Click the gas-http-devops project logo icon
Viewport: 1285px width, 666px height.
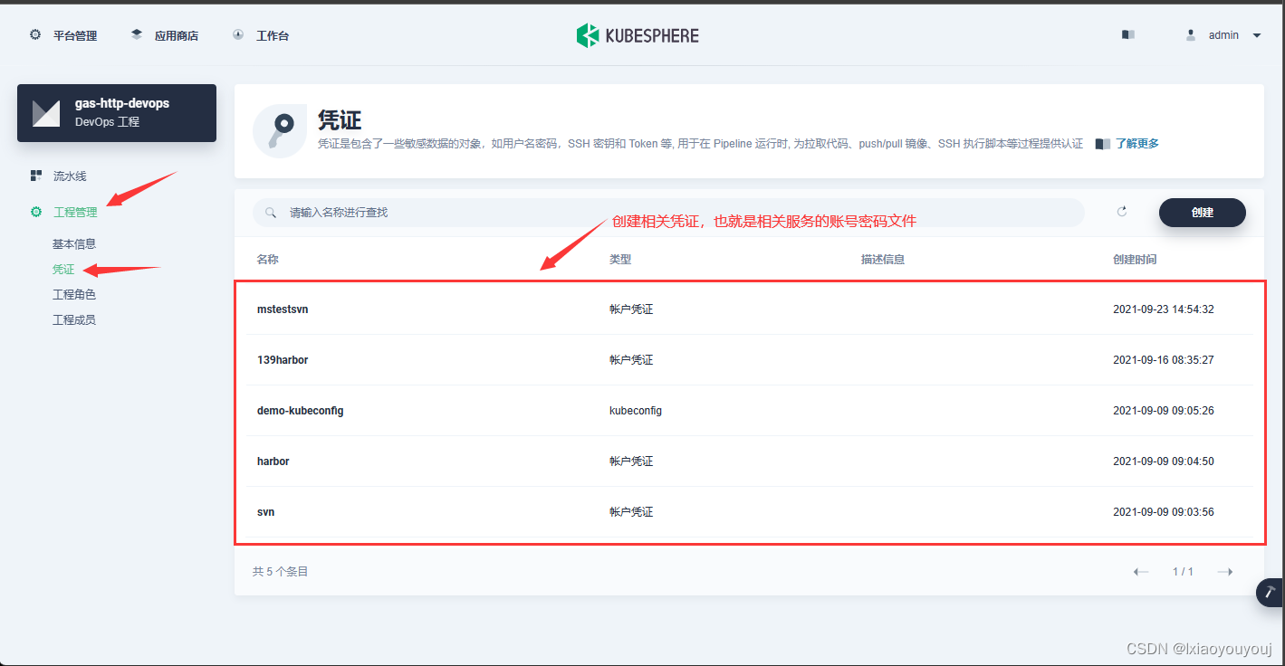point(46,113)
